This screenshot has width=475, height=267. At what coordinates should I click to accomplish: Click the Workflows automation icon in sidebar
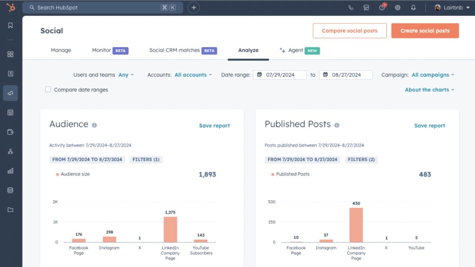click(x=11, y=151)
